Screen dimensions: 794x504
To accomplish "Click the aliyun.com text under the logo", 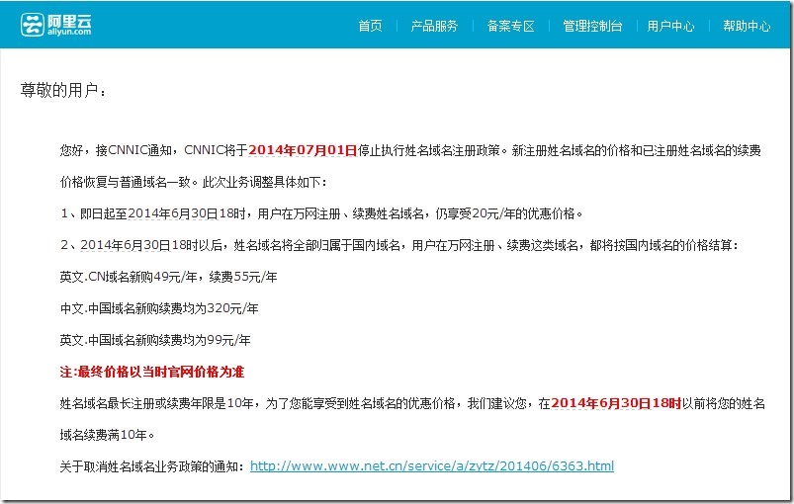I will point(69,32).
